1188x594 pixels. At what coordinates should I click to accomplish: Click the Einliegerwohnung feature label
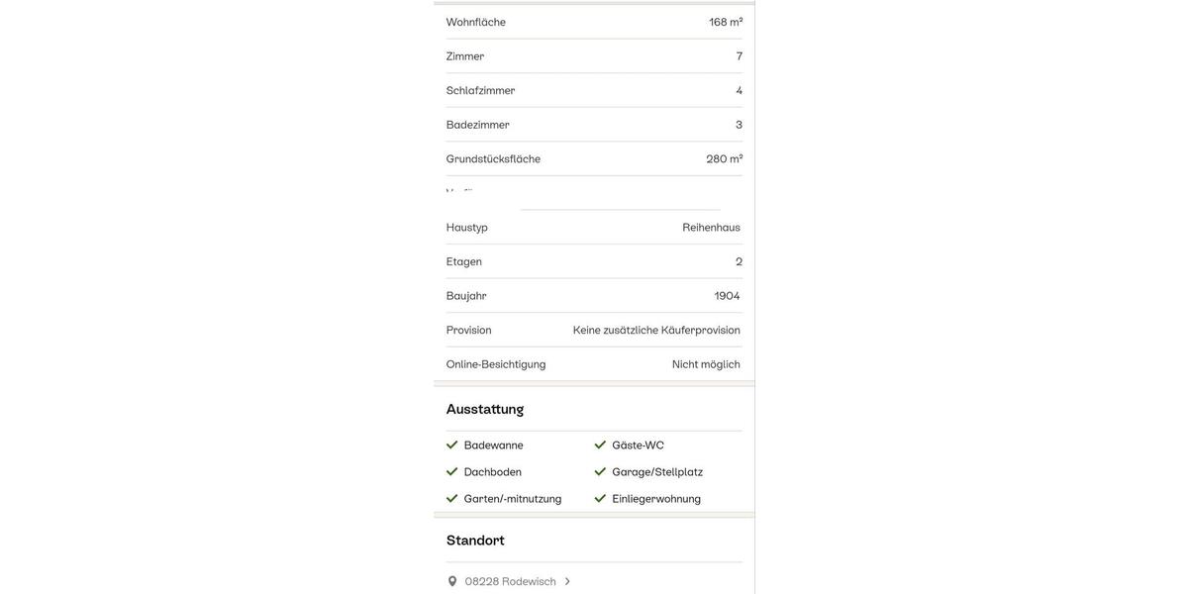pos(656,499)
